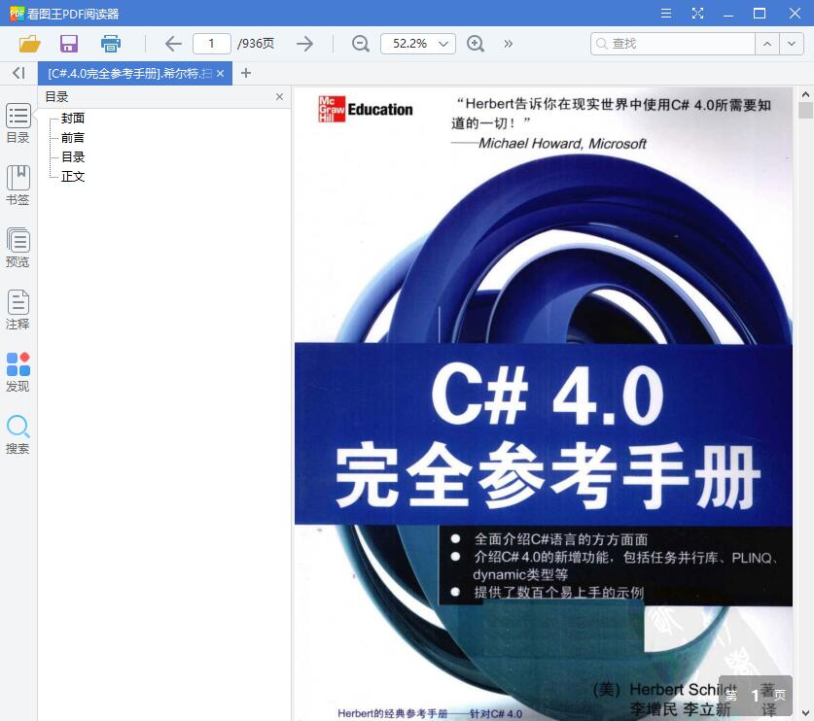
Task: Jump to 封面 in the outline tree
Action: tap(73, 119)
